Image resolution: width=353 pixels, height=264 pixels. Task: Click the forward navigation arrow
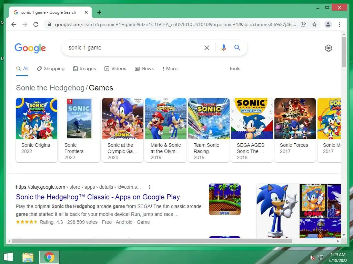click(x=25, y=24)
